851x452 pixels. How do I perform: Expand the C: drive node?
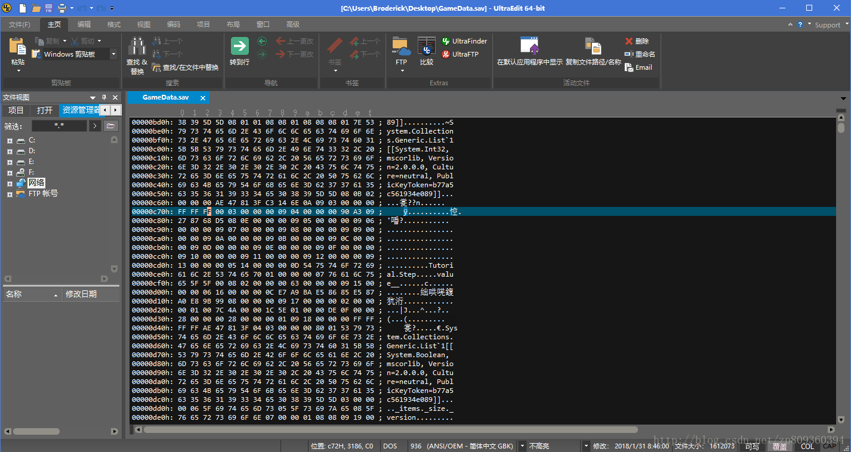10,140
